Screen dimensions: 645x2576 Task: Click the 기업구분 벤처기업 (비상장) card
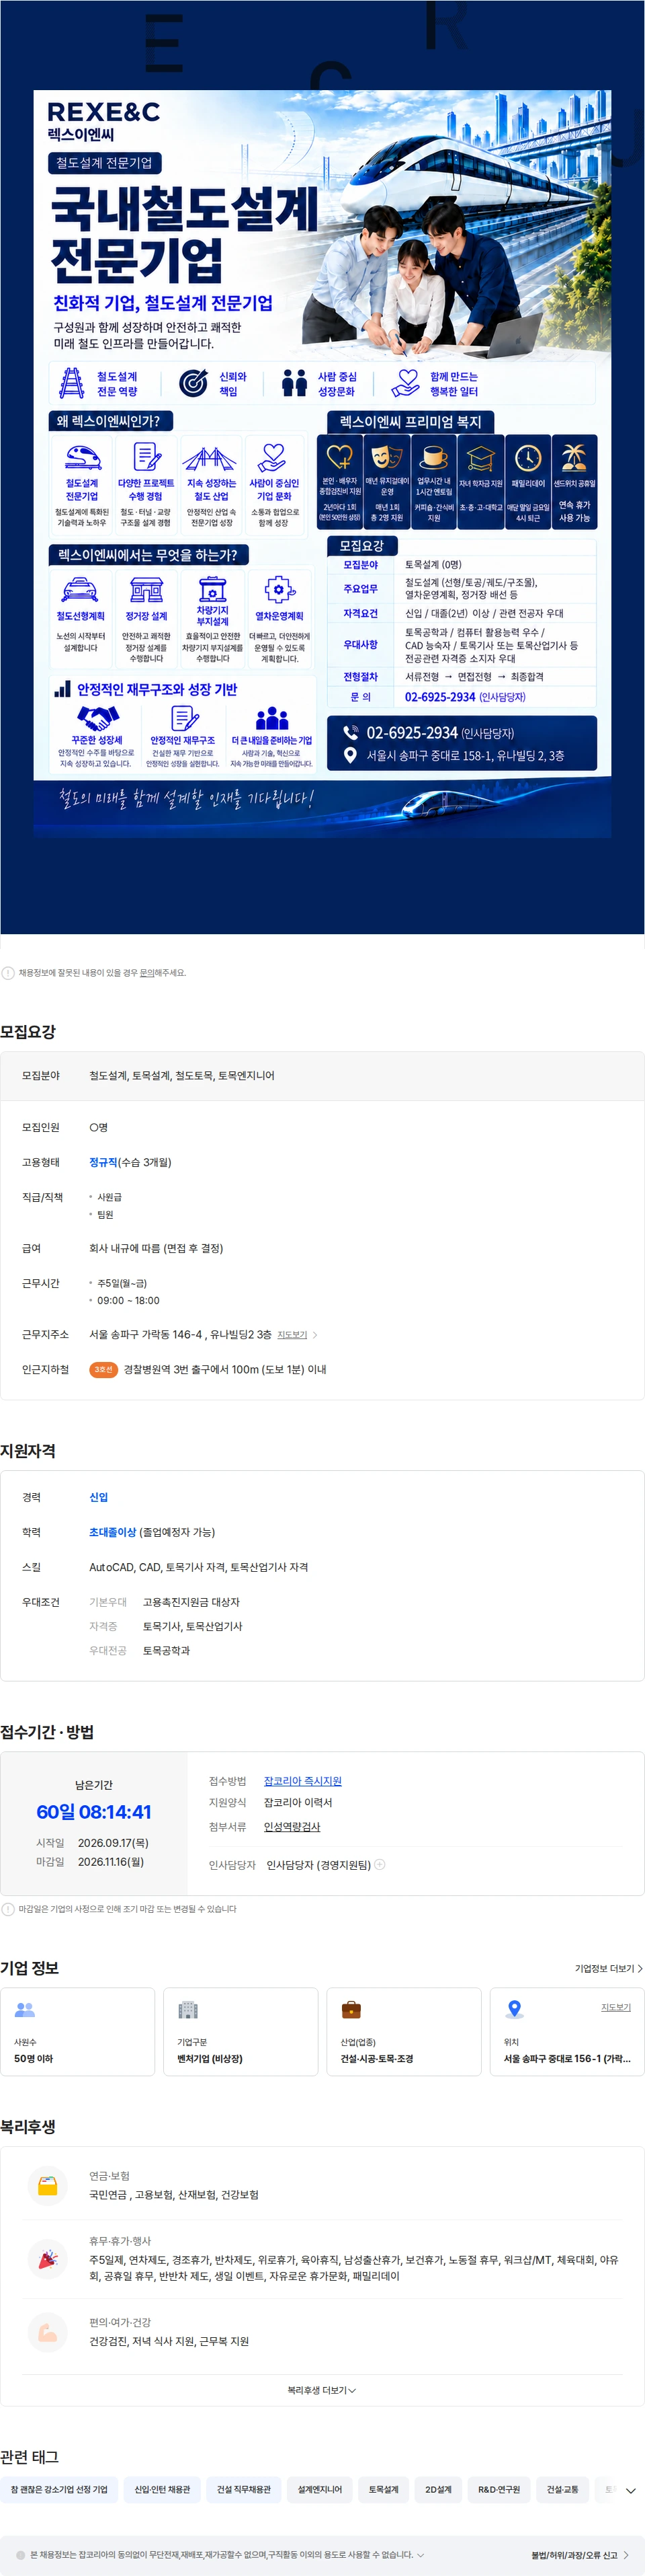click(x=241, y=2031)
